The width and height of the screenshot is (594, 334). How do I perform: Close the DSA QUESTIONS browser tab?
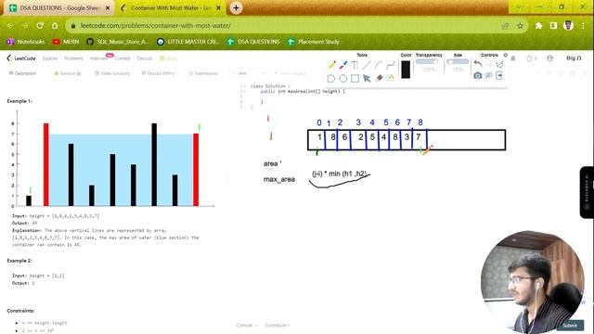tap(108, 8)
